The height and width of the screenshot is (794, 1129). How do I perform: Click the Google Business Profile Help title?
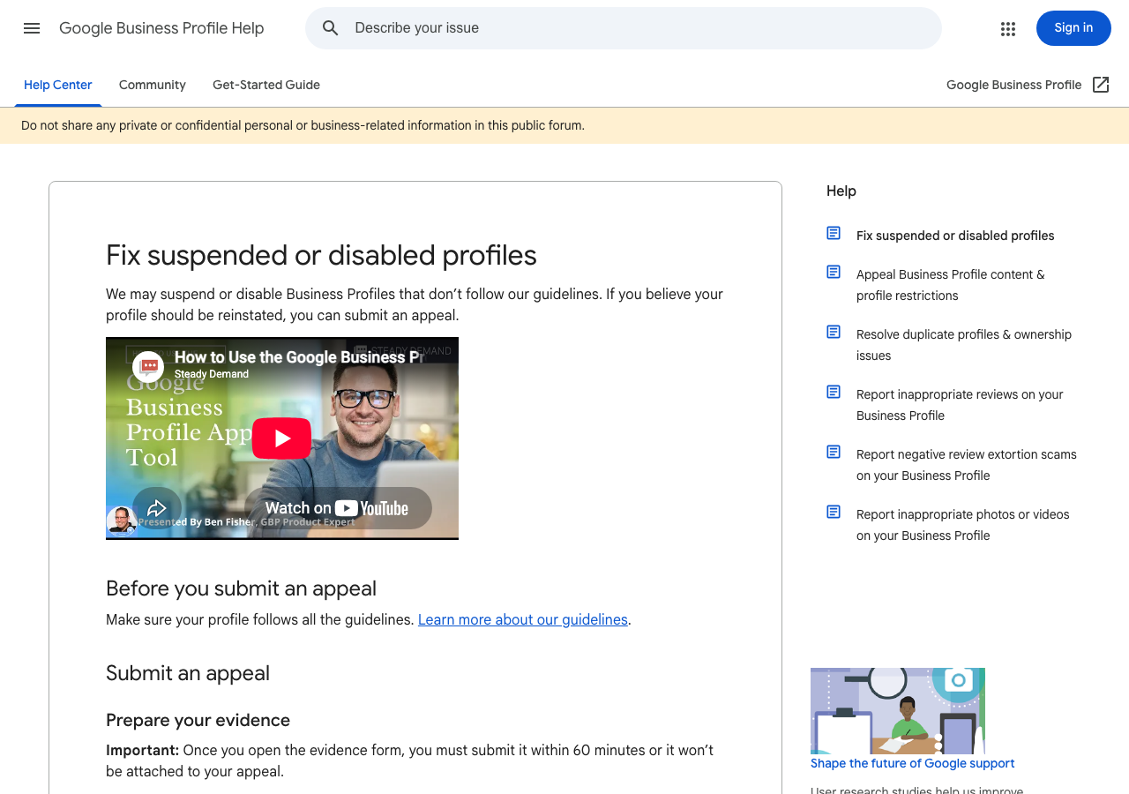click(x=161, y=28)
